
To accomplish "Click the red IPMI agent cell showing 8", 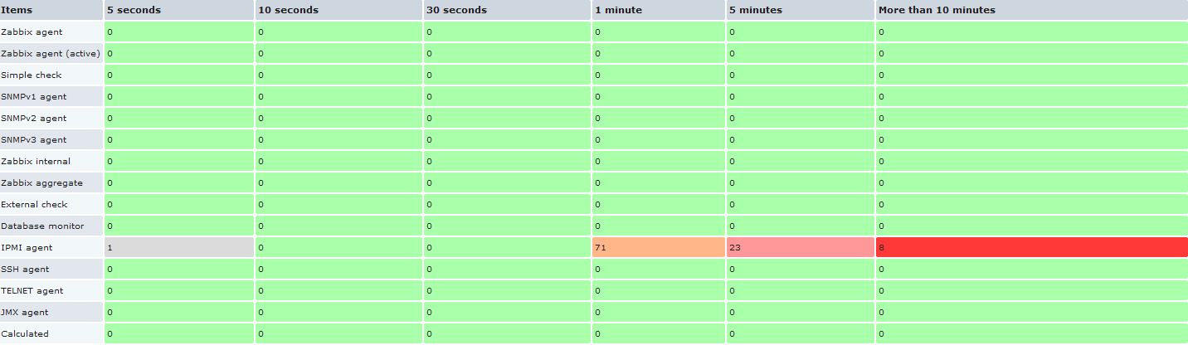I will point(1031,247).
